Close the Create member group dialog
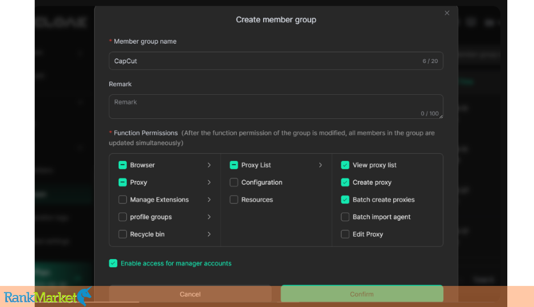Image resolution: width=534 pixels, height=307 pixels. (447, 13)
